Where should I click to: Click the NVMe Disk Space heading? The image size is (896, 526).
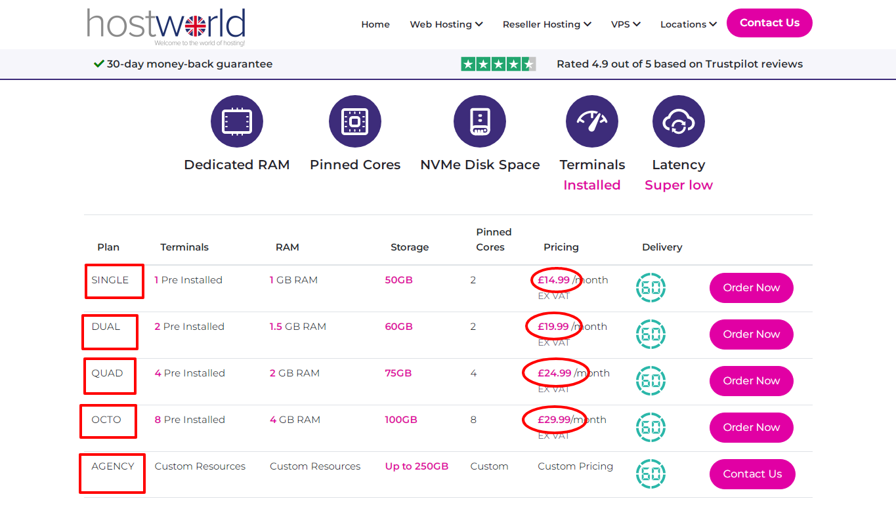(480, 165)
